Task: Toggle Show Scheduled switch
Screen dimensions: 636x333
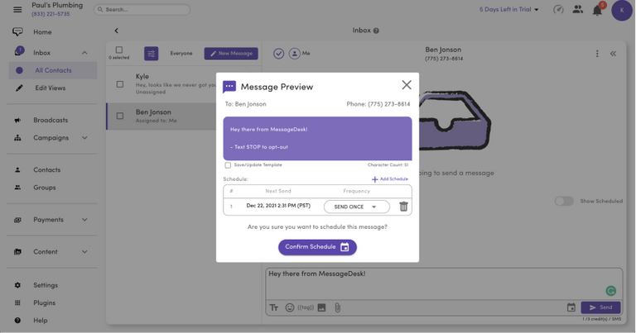Action: (564, 201)
